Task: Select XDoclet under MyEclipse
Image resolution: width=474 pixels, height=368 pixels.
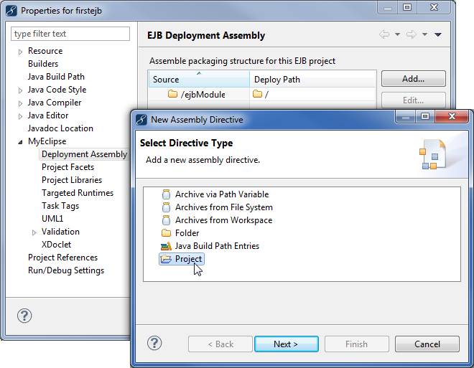Action: 56,245
